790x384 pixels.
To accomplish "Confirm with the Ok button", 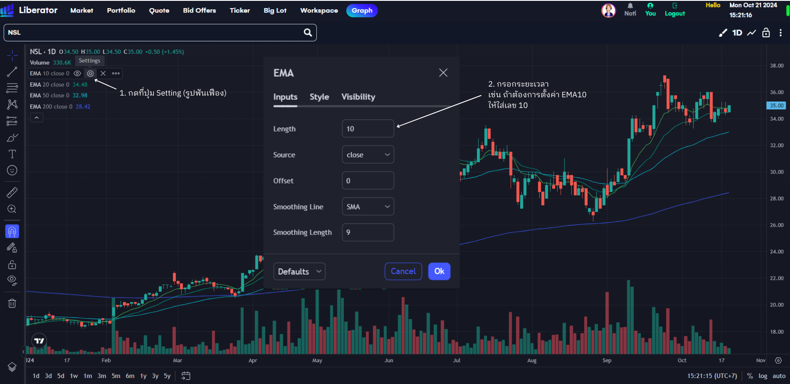I will (x=439, y=271).
